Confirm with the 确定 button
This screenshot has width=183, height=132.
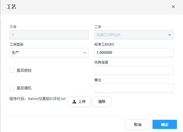coord(165,124)
